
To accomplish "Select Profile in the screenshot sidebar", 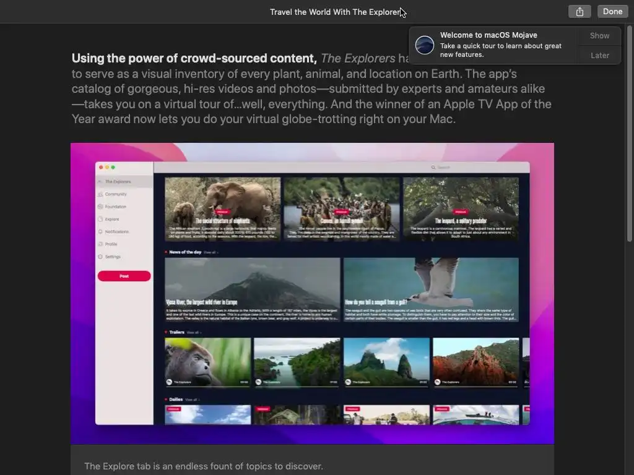I will [x=111, y=244].
